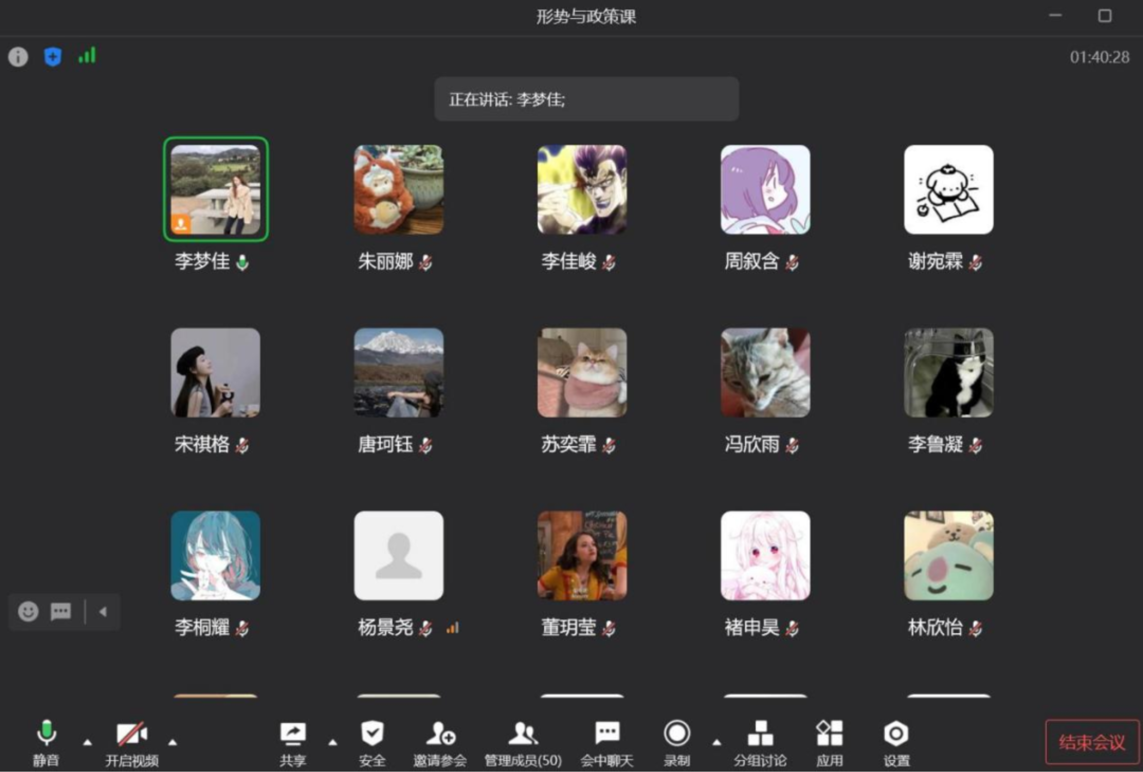The width and height of the screenshot is (1143, 772).
Task: Click 苏奕霏's cat avatar
Action: click(582, 372)
